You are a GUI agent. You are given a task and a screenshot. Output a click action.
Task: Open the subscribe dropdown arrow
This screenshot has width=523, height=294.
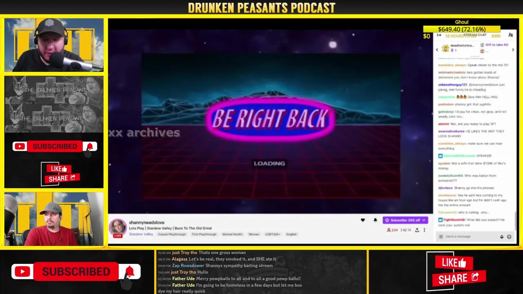click(x=424, y=220)
